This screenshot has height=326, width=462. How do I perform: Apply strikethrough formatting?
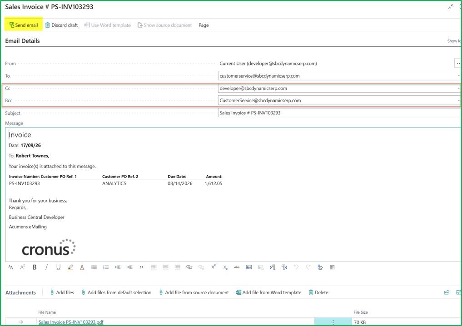[237, 267]
